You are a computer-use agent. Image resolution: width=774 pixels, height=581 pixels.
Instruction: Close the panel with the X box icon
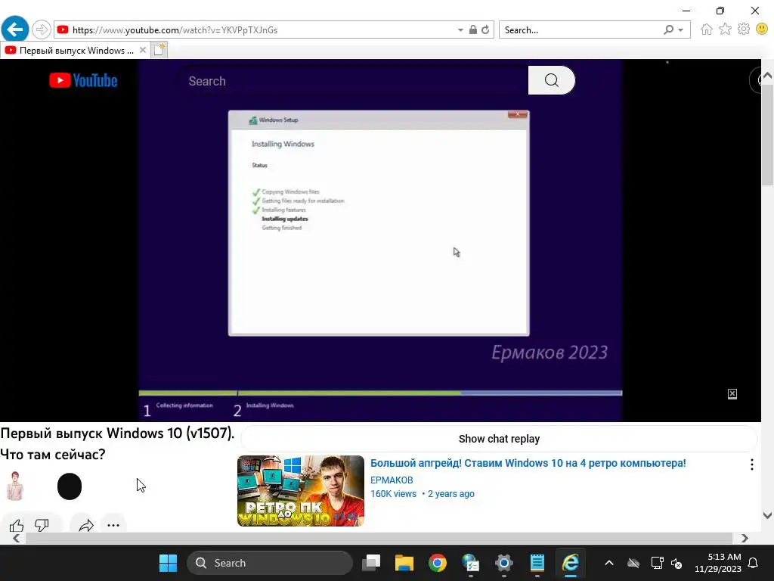(732, 393)
